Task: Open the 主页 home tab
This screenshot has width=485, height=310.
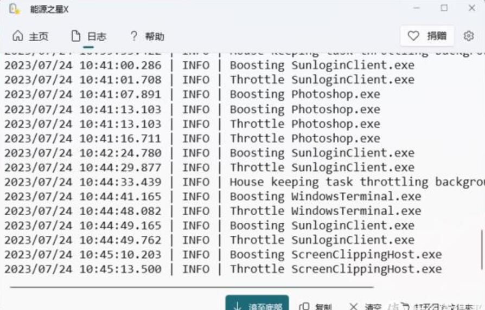Action: coord(30,36)
